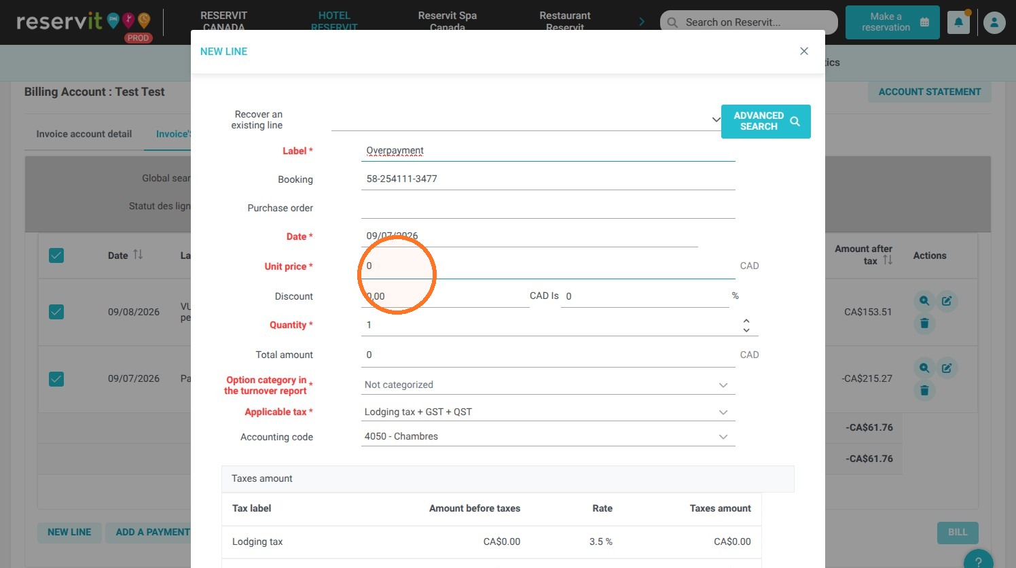1016x568 pixels.
Task: Click the Total amount field
Action: 548,355
